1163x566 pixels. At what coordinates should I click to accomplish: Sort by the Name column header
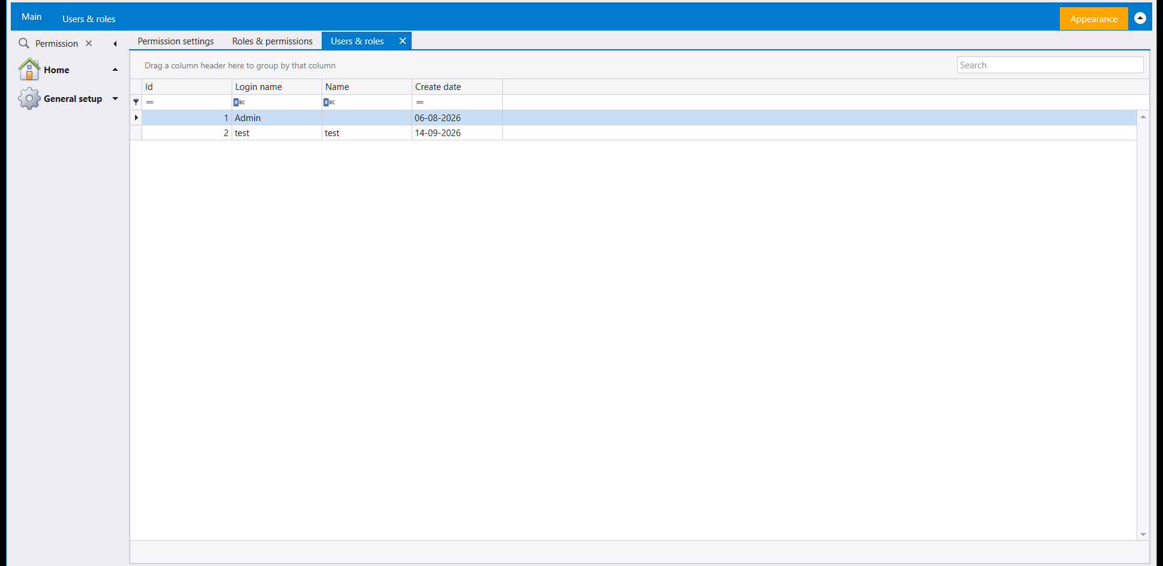(x=367, y=86)
